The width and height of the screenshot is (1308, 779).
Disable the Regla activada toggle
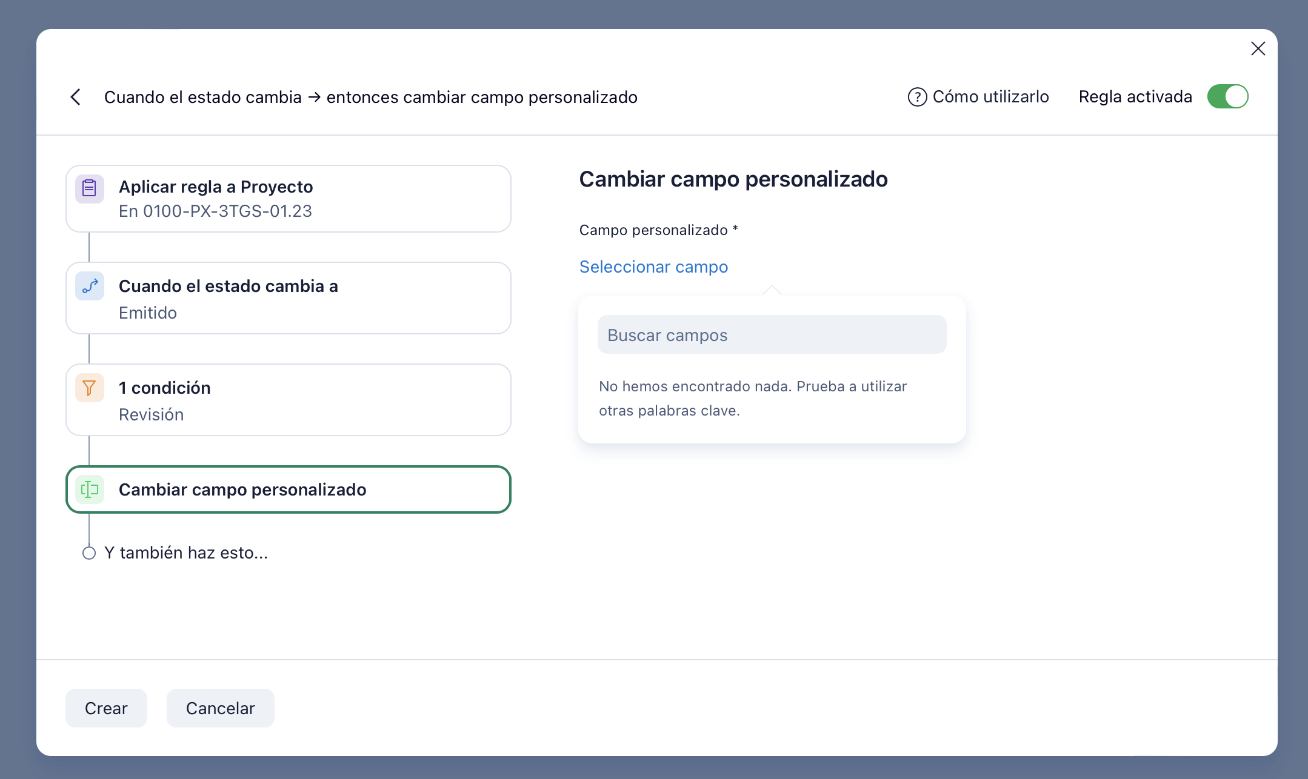1227,96
